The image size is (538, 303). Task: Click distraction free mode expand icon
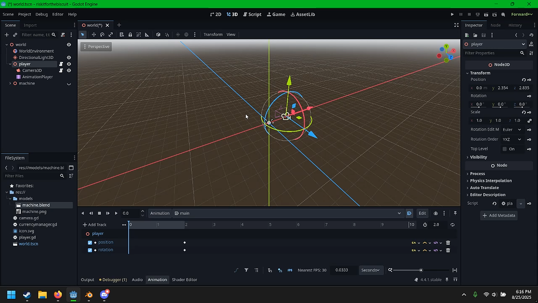457,25
